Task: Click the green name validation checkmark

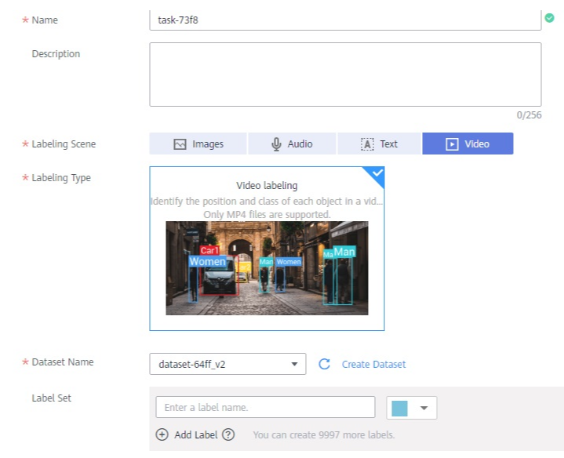Action: click(549, 18)
